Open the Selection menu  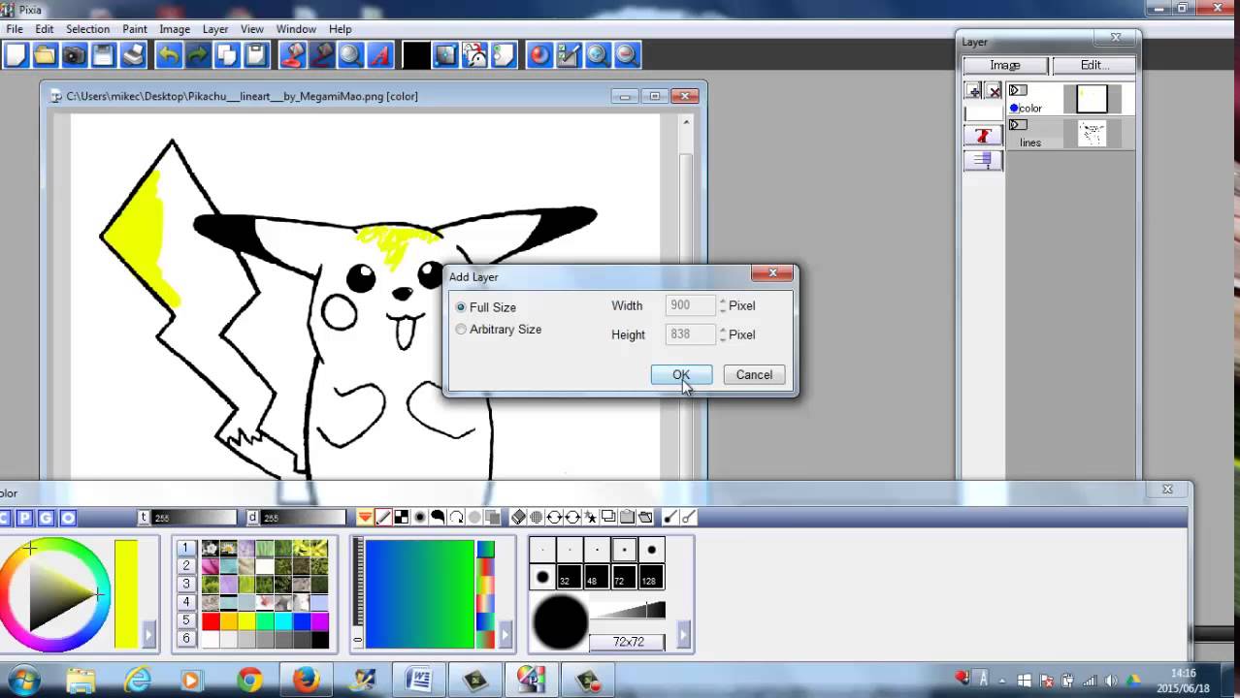[87, 29]
